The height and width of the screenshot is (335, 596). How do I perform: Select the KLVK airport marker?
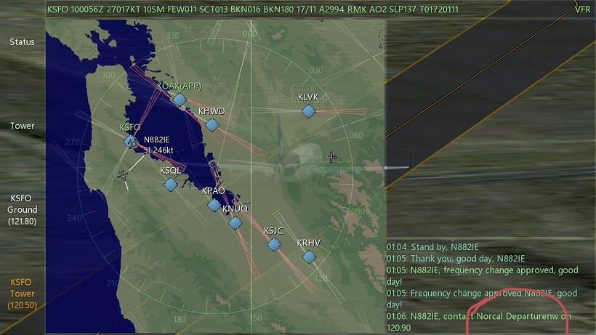[308, 111]
